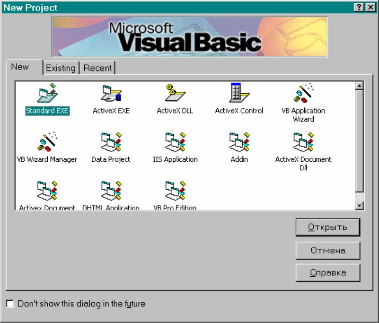Click the ActiveX EXE label text

tap(111, 111)
